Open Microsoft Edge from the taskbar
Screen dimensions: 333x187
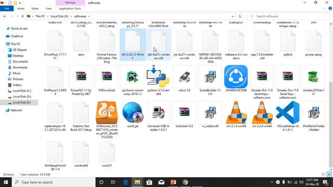pos(125,182)
